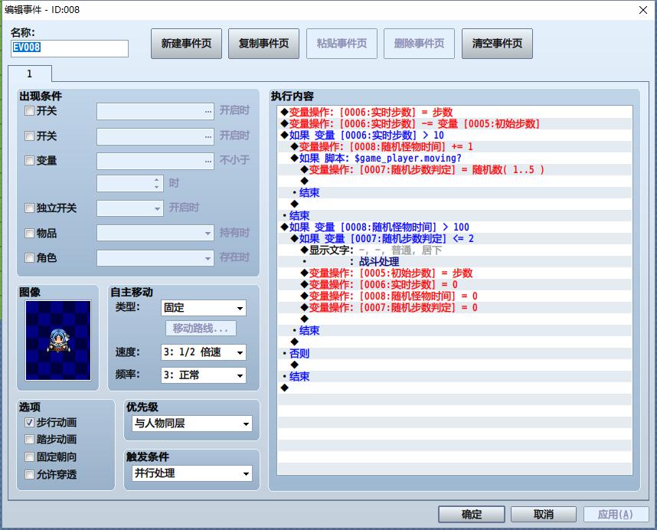Click the character sprite image thumbnail
This screenshot has width=657, height=530.
[58, 340]
